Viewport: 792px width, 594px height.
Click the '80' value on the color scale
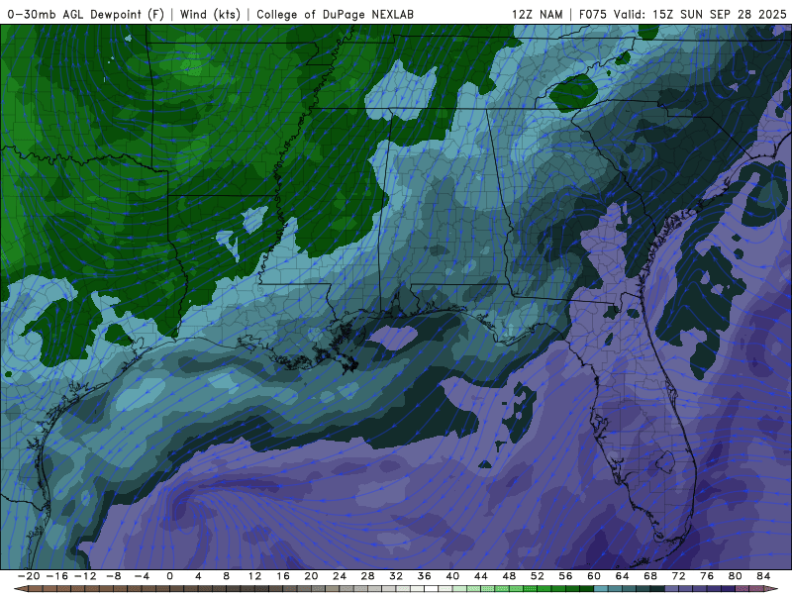tap(736, 576)
